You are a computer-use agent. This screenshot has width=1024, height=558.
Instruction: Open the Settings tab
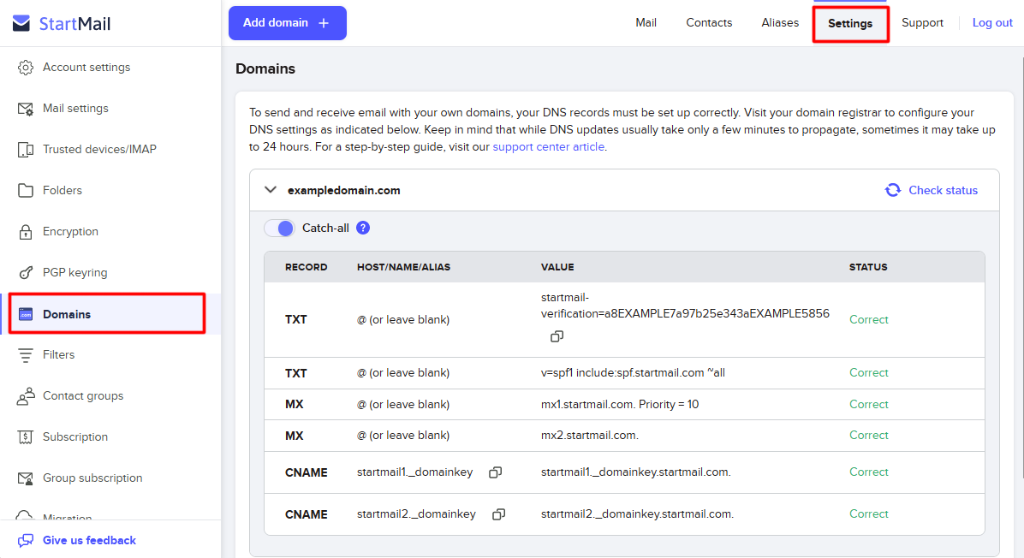850,23
